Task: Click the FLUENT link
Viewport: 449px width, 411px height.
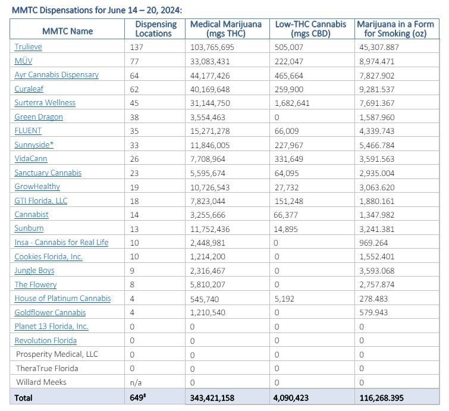Action: 28,131
